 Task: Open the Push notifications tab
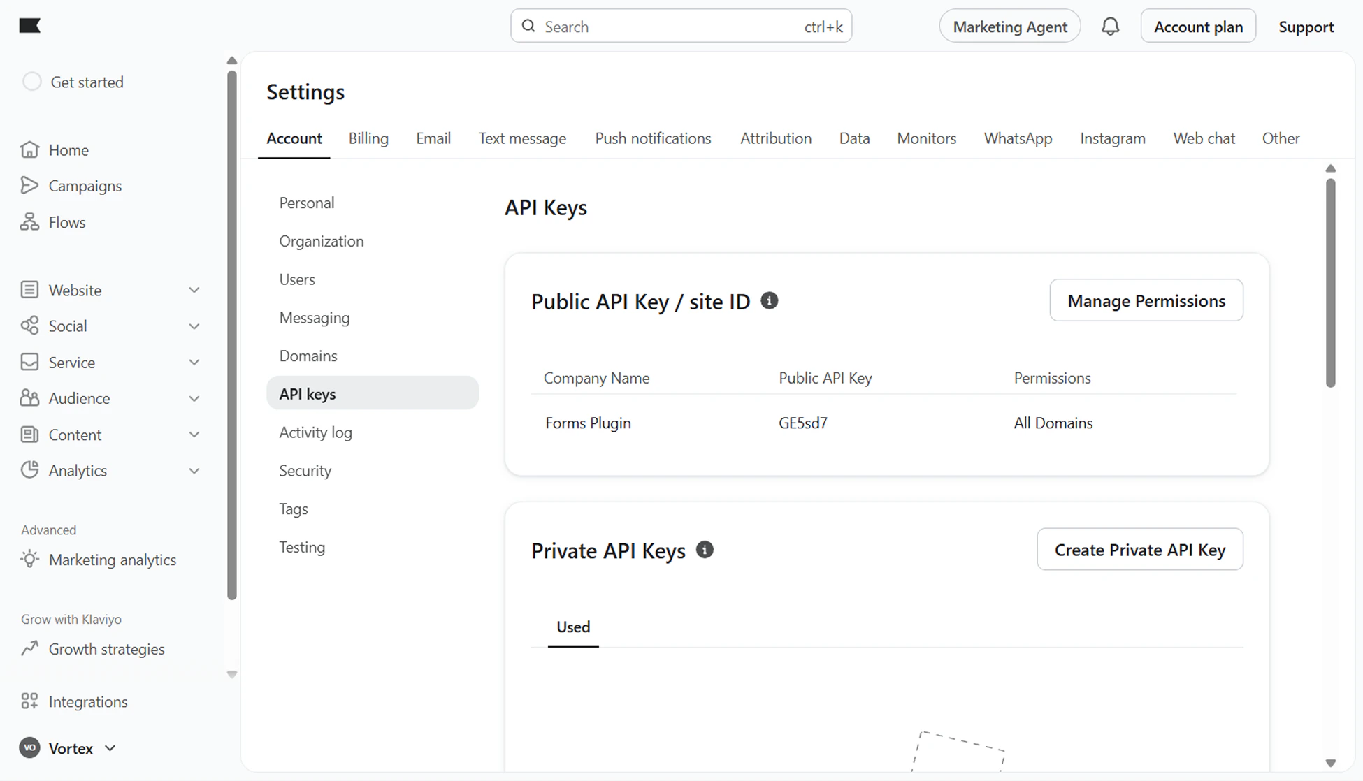[x=653, y=138]
